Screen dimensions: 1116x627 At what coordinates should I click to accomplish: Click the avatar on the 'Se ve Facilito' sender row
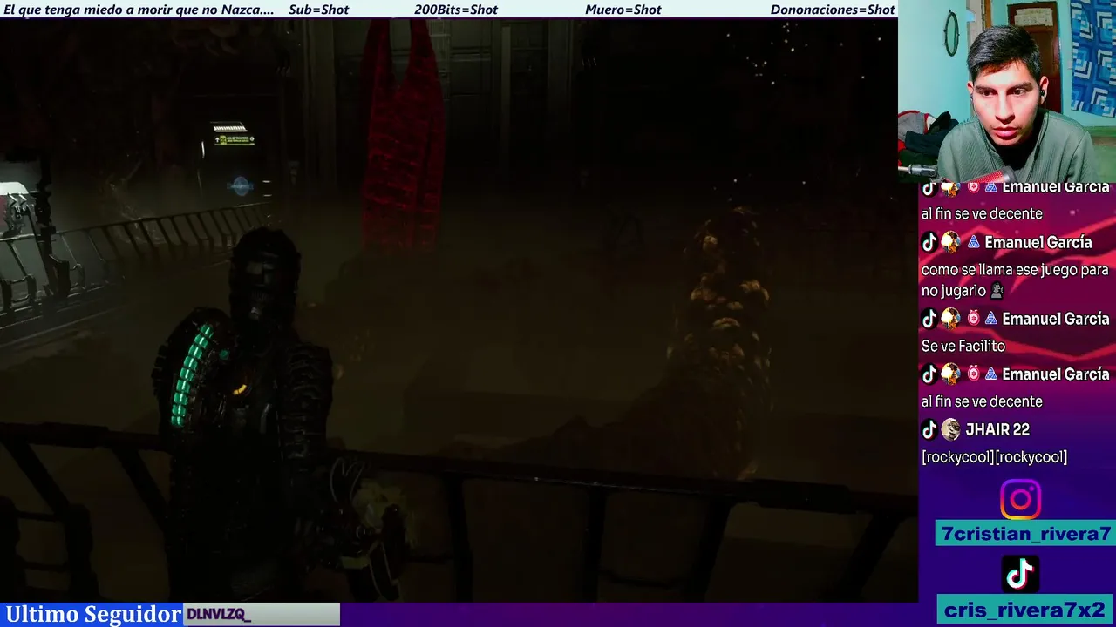click(950, 319)
